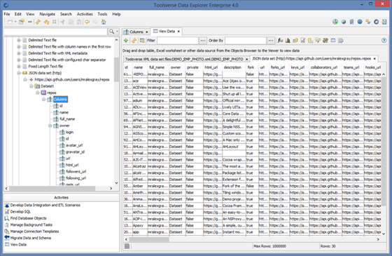392x256 pixels.
Task: Click into the Order By input field
Action: coord(246,41)
